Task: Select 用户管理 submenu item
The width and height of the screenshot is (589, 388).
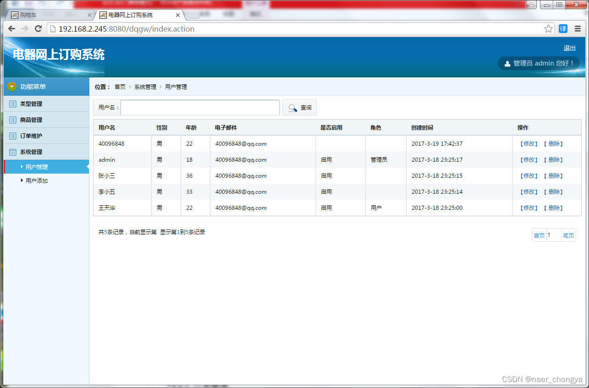Action: (46, 167)
